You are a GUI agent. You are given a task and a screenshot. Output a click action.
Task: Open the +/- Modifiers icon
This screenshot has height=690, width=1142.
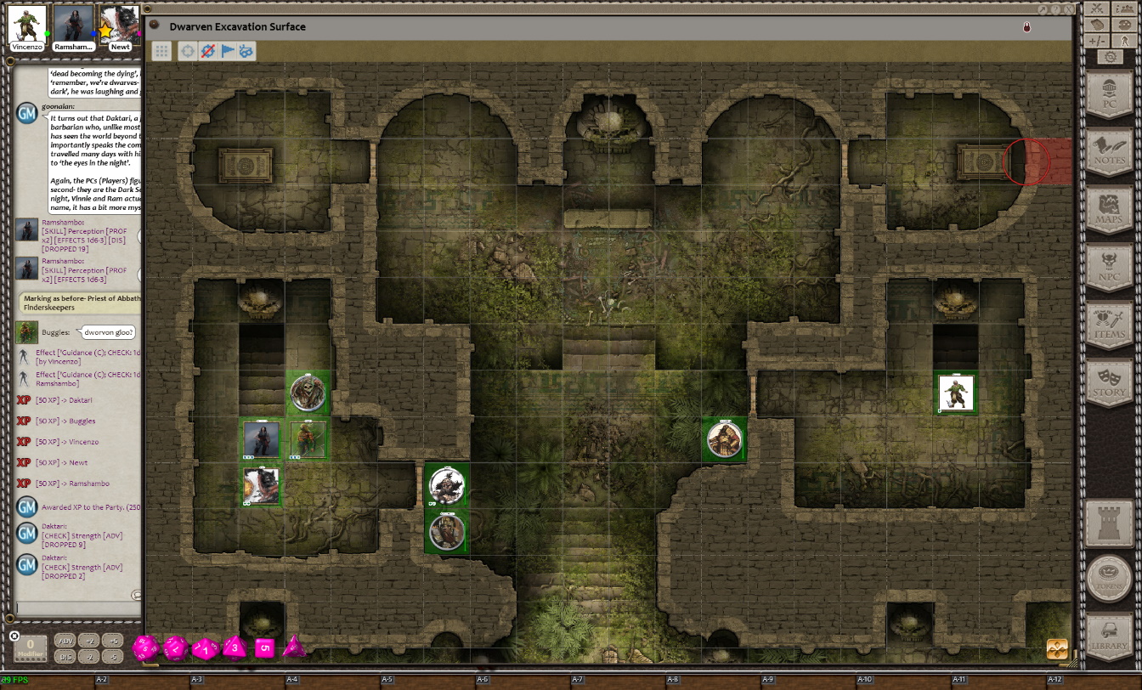1097,41
